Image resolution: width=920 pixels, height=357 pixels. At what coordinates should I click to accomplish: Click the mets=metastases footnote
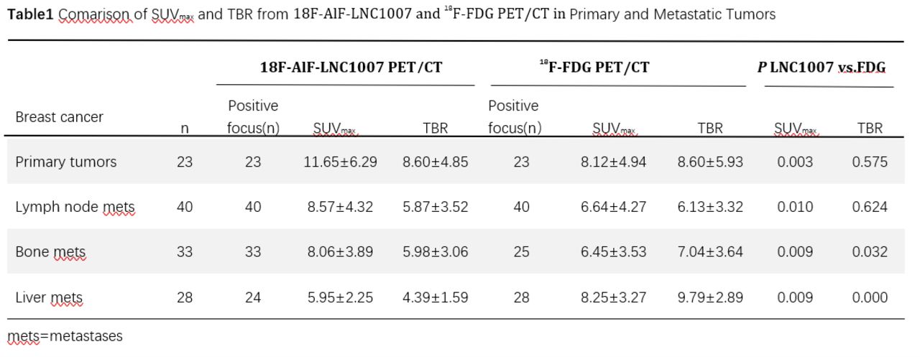point(65,336)
